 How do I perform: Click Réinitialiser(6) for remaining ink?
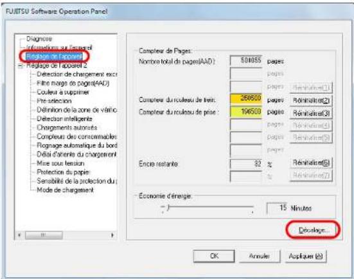[311, 163]
